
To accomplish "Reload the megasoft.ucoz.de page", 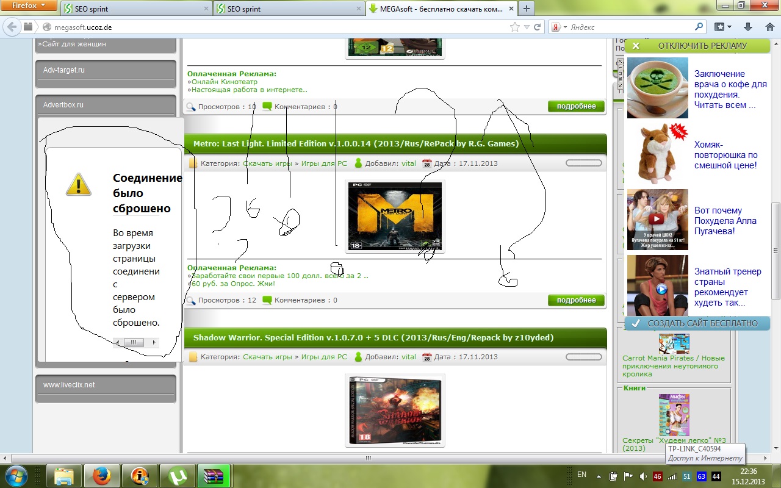I will coord(538,27).
